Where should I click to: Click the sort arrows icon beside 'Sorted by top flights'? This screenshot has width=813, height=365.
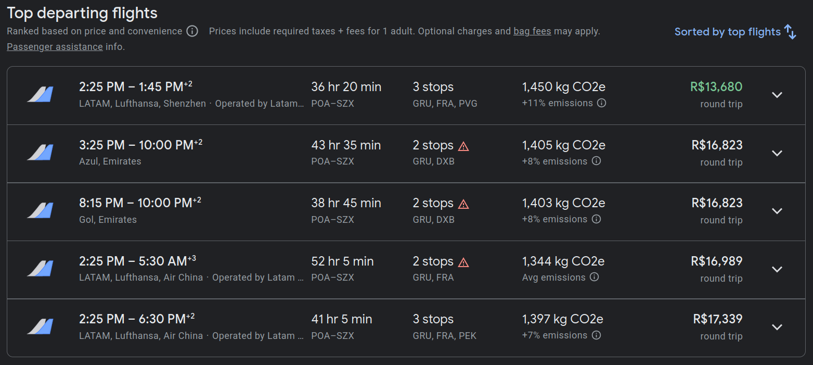[x=790, y=32]
